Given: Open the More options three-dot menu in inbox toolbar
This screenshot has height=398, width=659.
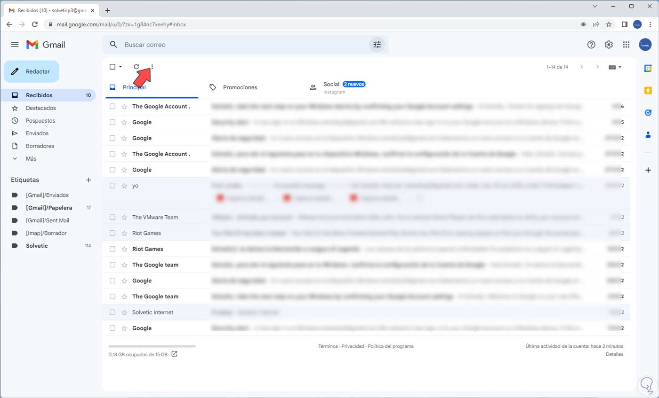Looking at the screenshot, I should pos(152,67).
